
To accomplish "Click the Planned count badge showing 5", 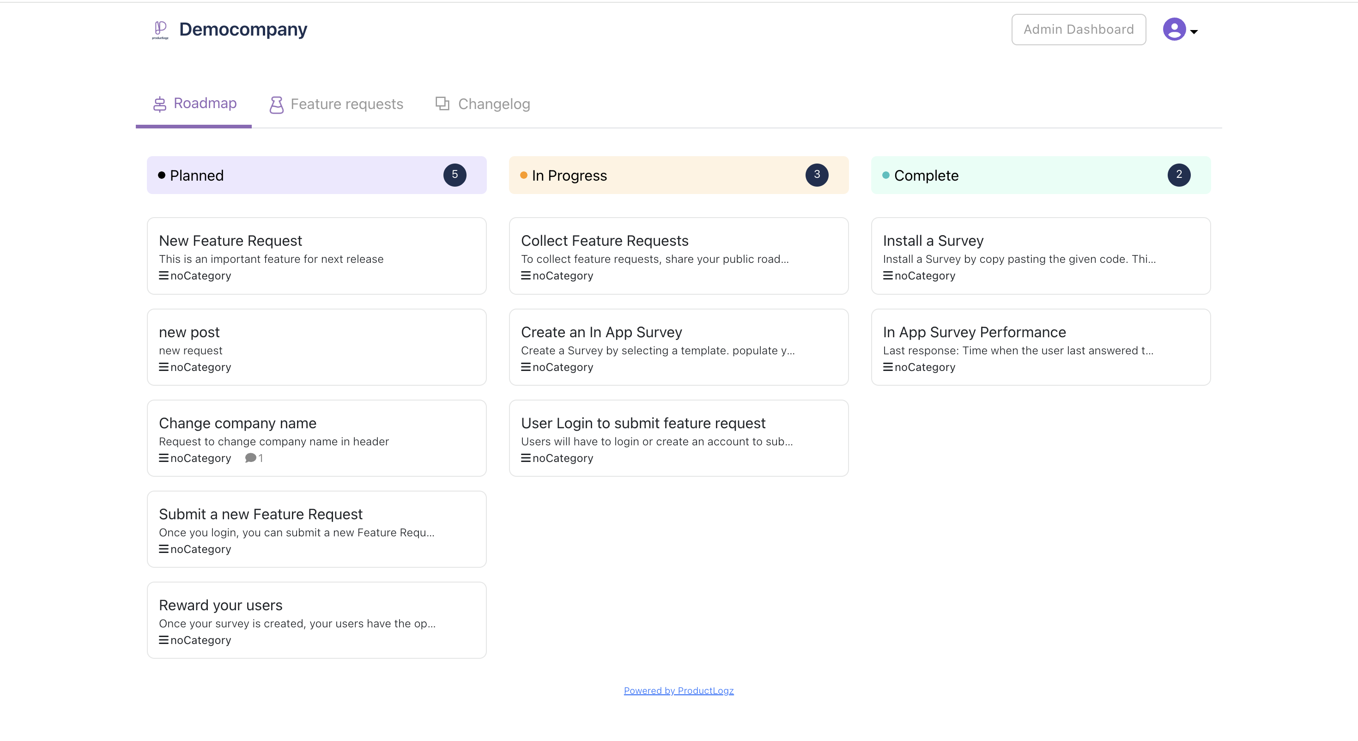I will tap(455, 175).
